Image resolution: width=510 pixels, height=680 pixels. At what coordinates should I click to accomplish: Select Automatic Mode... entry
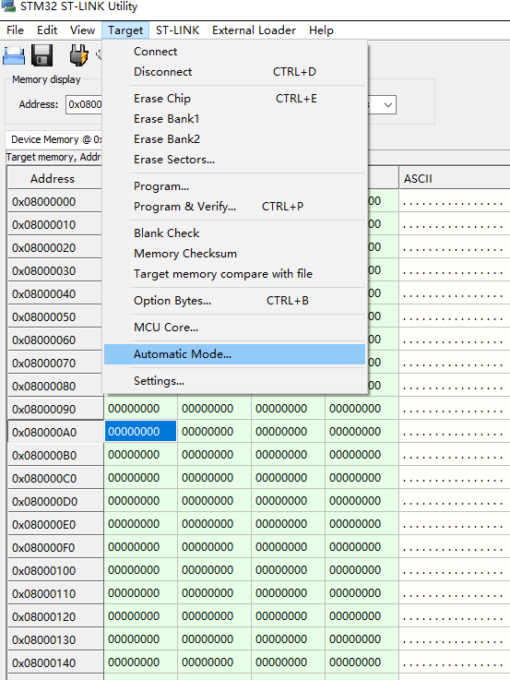[x=235, y=354]
